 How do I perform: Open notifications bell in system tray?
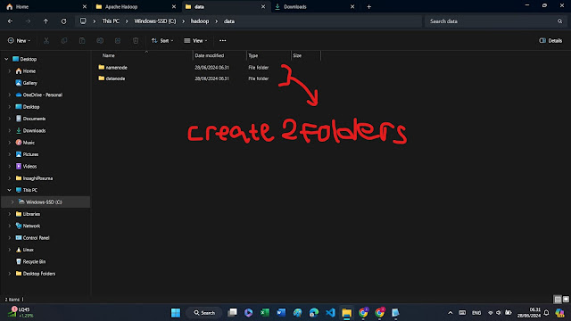pos(546,313)
